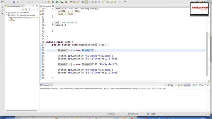Image resolution: width=212 pixels, height=119 pixels.
Task: Click the warning marker on line 16
Action: pos(41,14)
